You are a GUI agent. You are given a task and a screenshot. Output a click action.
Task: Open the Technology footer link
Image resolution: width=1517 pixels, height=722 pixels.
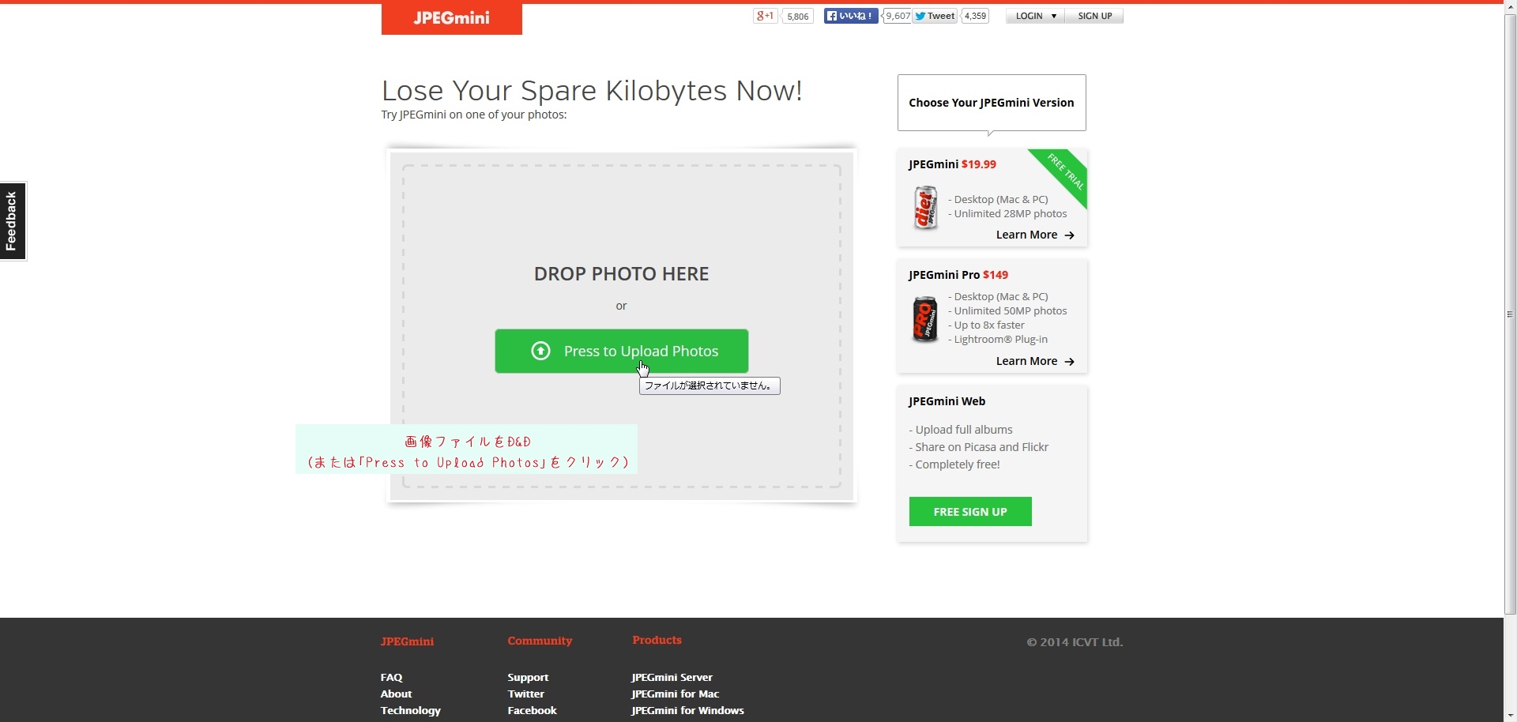[x=411, y=711]
